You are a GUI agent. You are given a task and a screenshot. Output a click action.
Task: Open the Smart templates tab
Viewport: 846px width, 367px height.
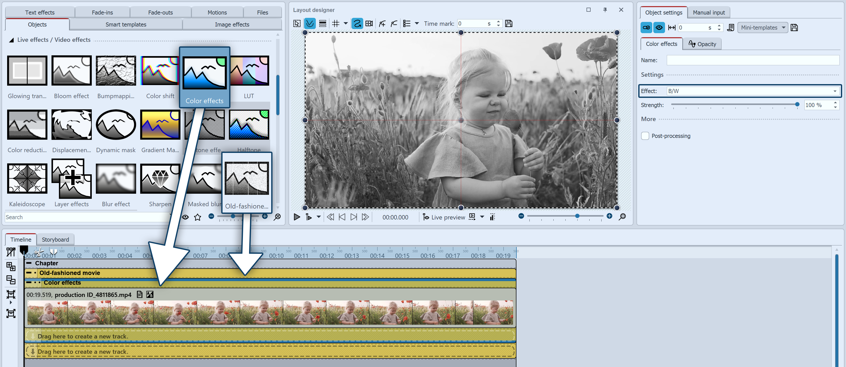tap(126, 25)
